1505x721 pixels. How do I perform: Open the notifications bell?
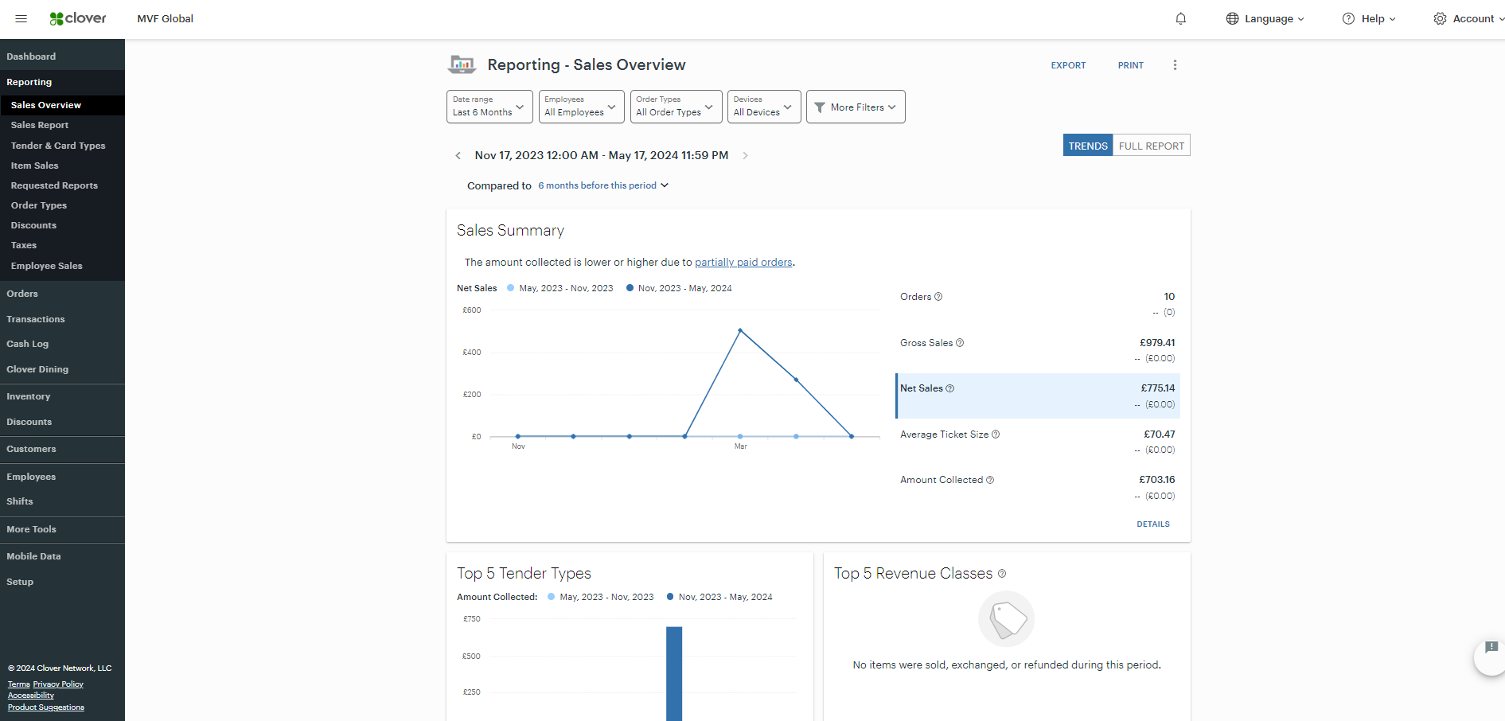pyautogui.click(x=1181, y=18)
